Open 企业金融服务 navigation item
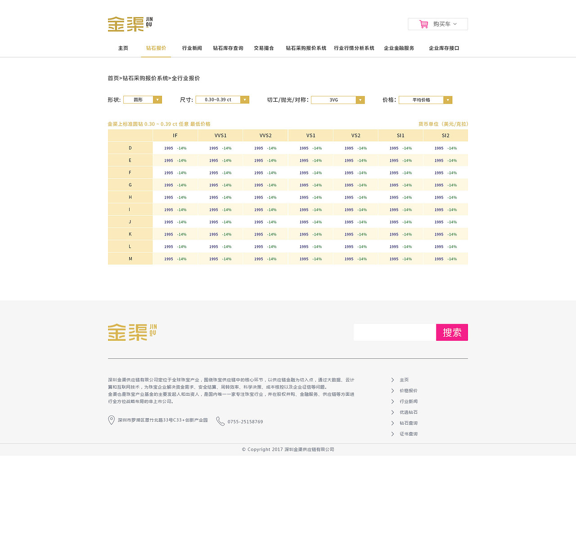Viewport: 576px width, 538px height. [399, 48]
